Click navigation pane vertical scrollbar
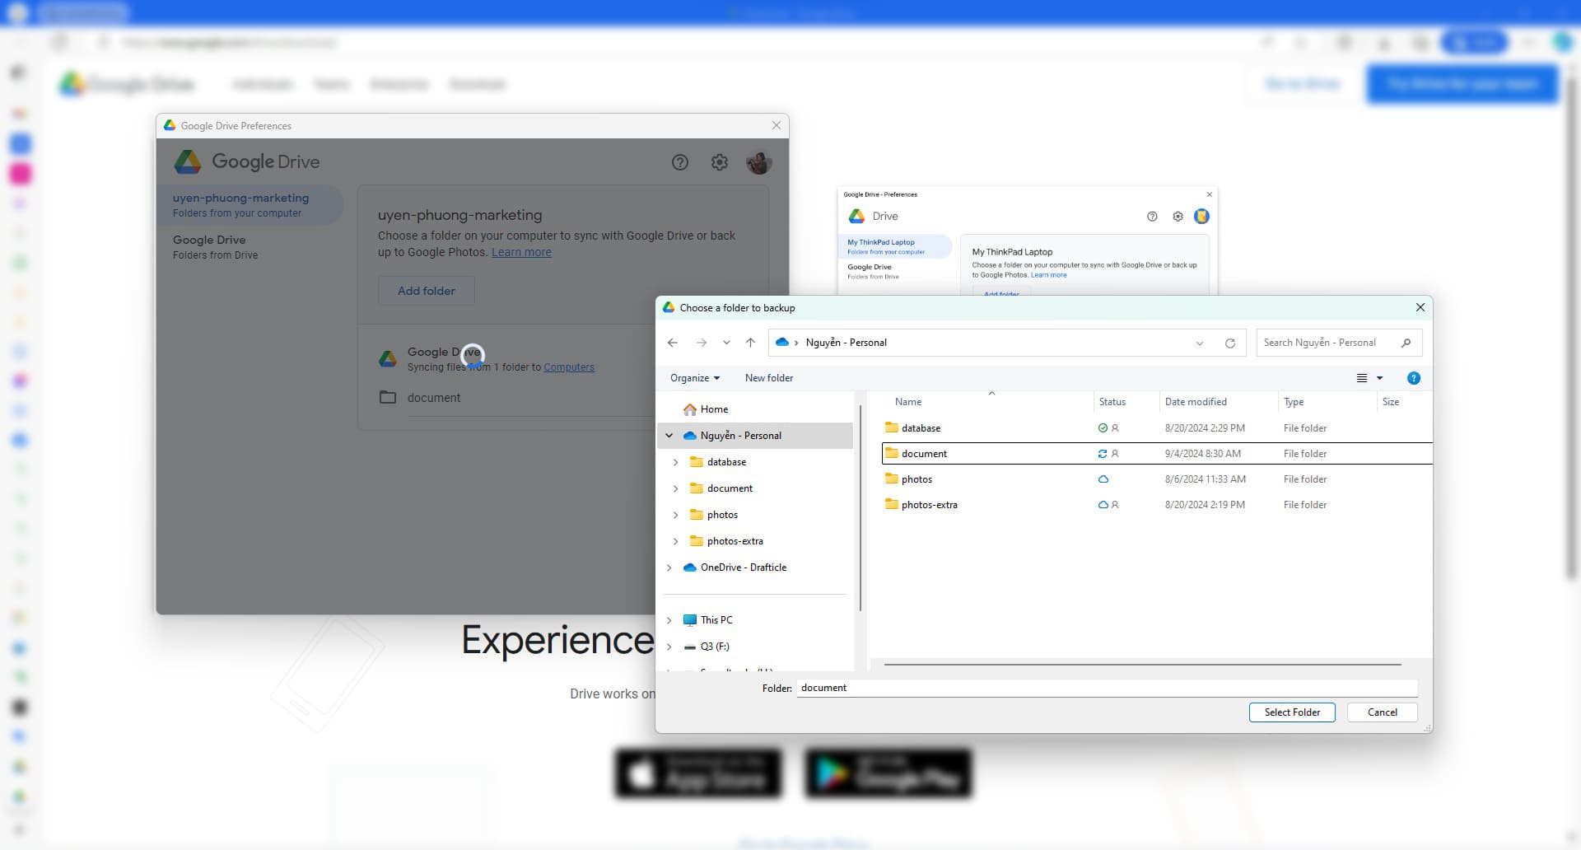Screen dimensions: 1581x850 (860, 507)
